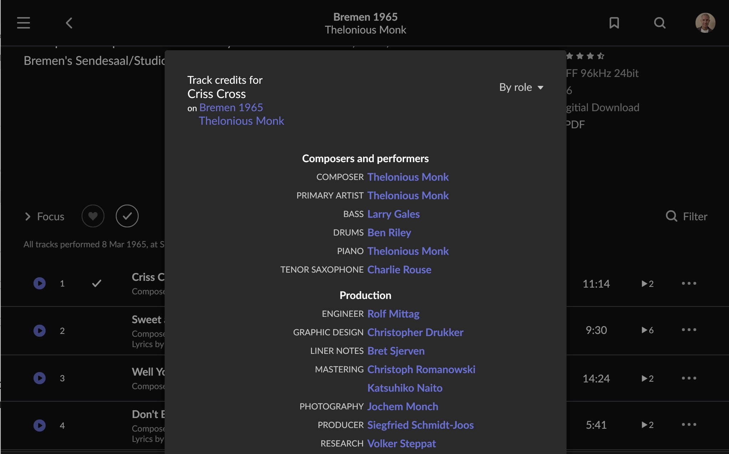Viewport: 729px width, 454px height.
Task: Open the Bremen 1965 album link
Action: pos(231,107)
